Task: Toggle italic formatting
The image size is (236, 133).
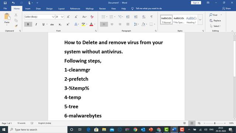Action: (x=36, y=24)
